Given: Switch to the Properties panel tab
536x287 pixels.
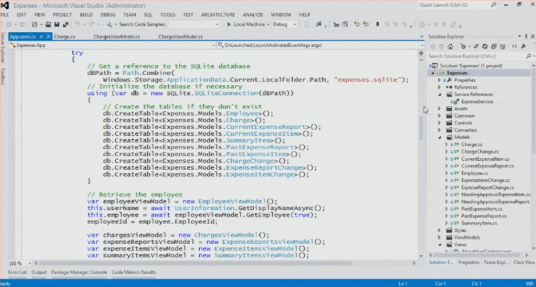Looking at the screenshot, I should 468,262.
